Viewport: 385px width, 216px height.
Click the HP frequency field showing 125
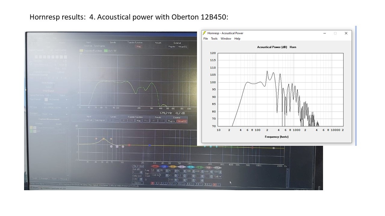(154, 171)
